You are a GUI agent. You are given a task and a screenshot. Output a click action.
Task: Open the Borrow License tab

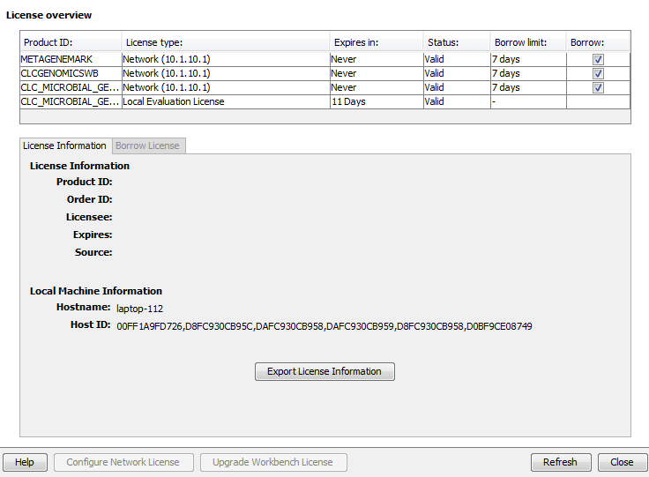(x=147, y=145)
